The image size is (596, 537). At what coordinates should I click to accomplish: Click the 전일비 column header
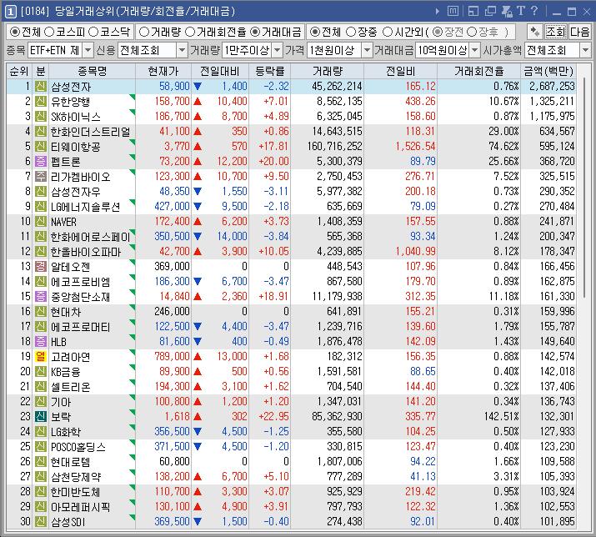[400, 71]
